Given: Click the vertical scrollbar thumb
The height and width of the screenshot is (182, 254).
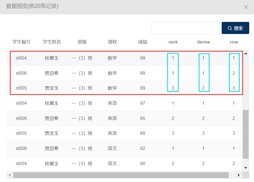Looking at the screenshot, I should tap(246, 135).
